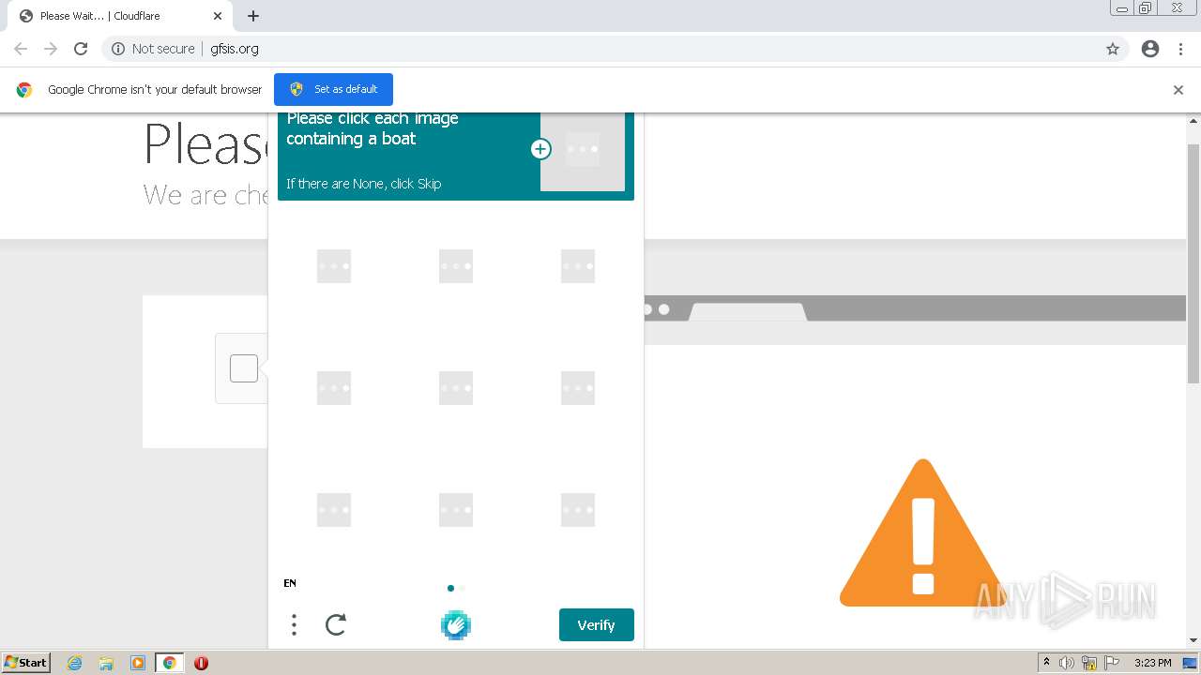Click the 'If there are None, click Skip' text
The image size is (1201, 675).
click(x=364, y=184)
